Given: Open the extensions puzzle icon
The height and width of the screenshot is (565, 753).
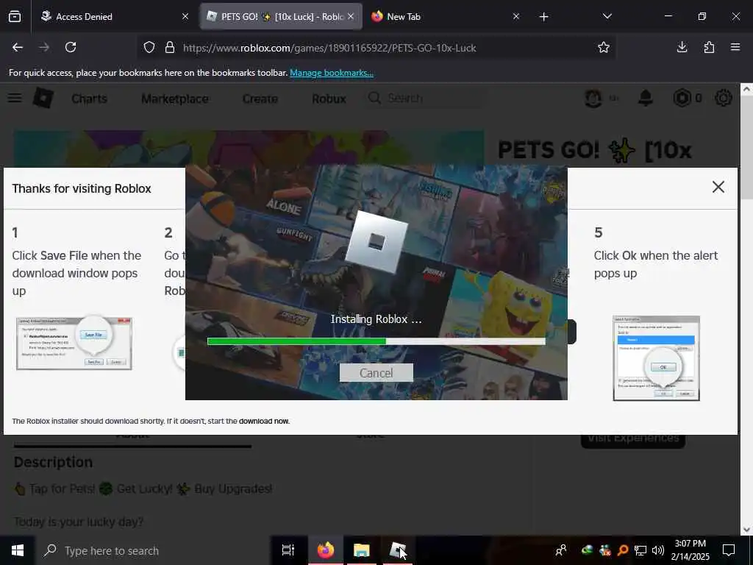Looking at the screenshot, I should (x=709, y=47).
